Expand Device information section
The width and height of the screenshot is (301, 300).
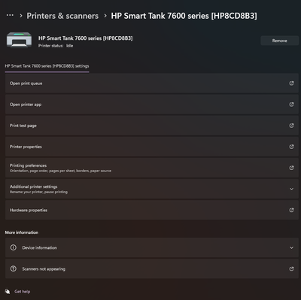click(x=152, y=247)
